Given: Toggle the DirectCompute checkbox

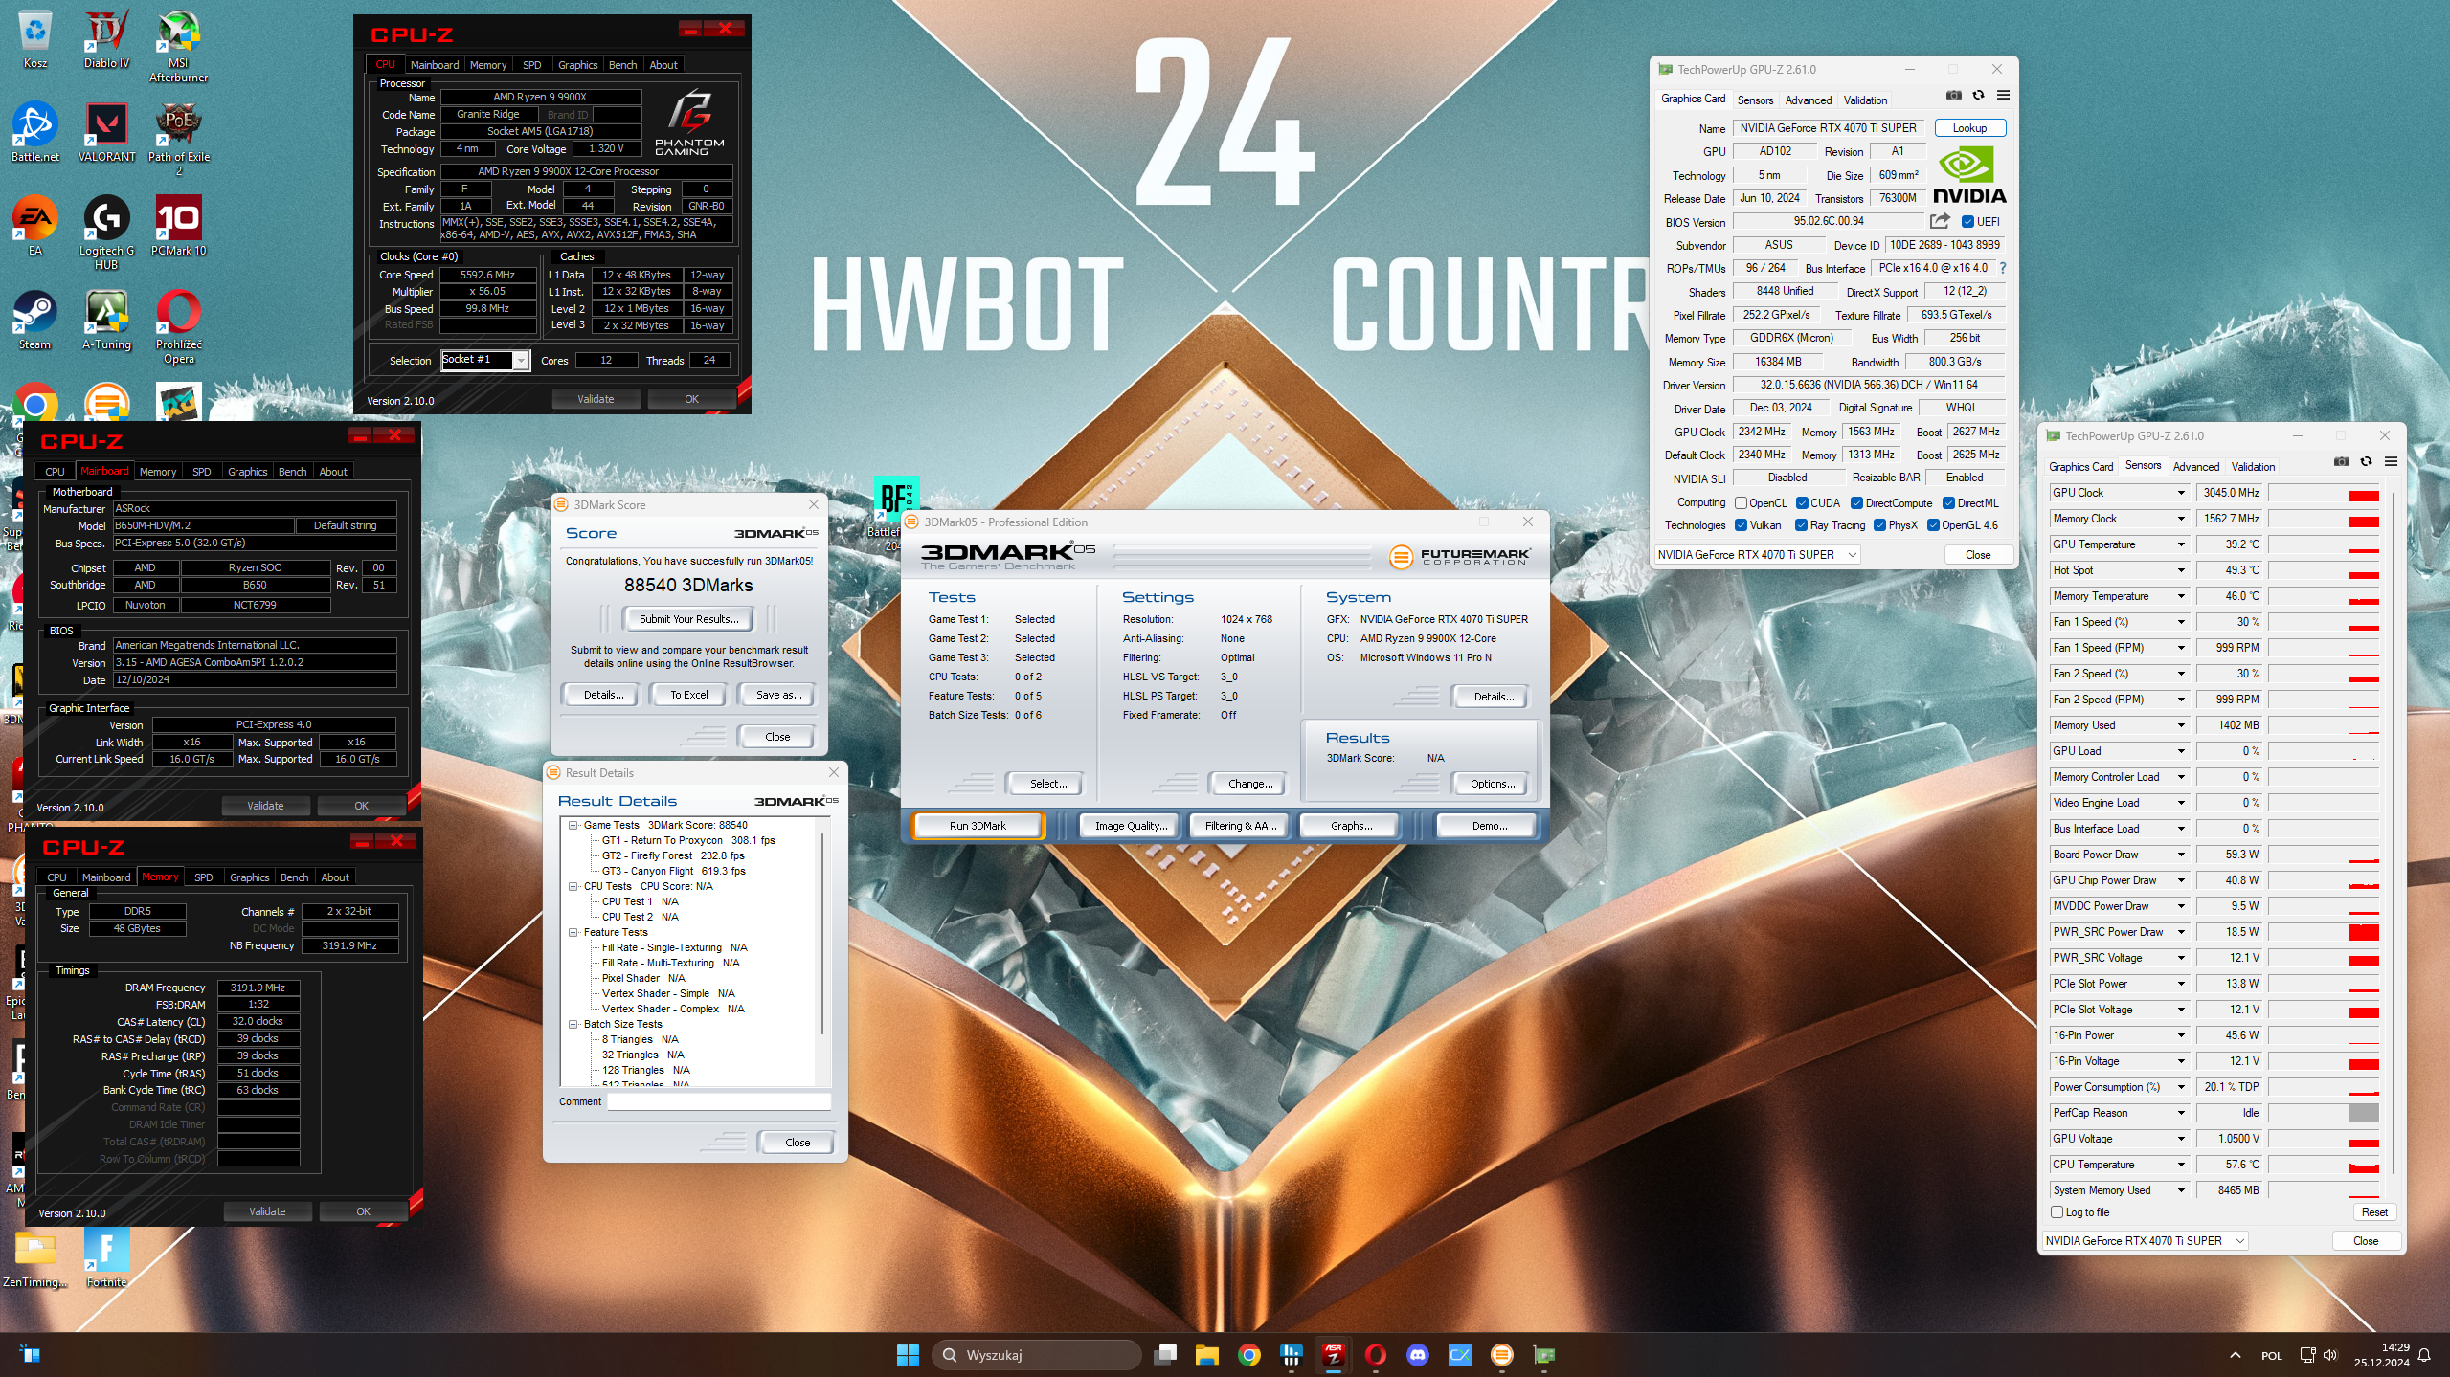Looking at the screenshot, I should 1856,503.
